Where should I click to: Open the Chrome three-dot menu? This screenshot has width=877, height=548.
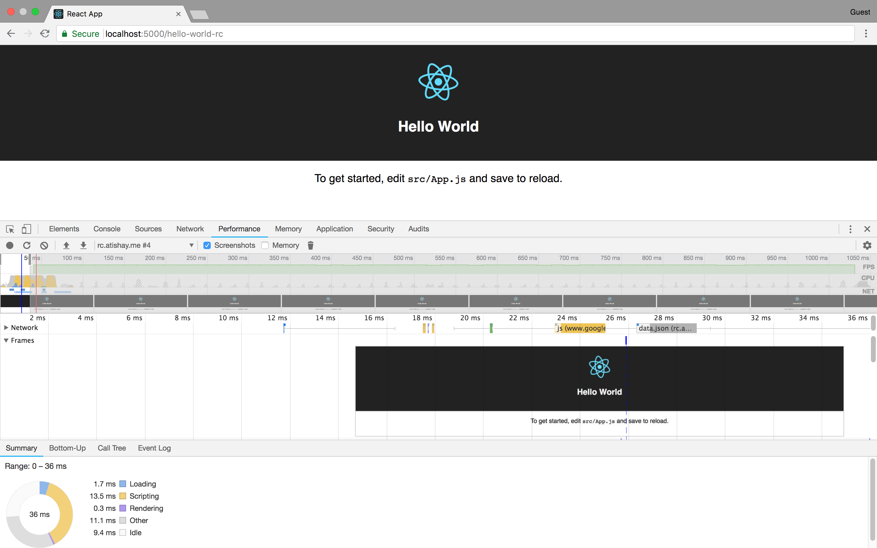point(866,34)
